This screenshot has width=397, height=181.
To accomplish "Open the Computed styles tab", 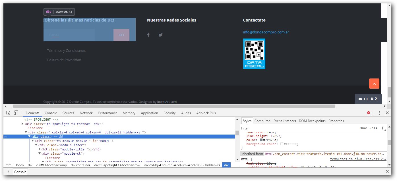I will click(262, 121).
